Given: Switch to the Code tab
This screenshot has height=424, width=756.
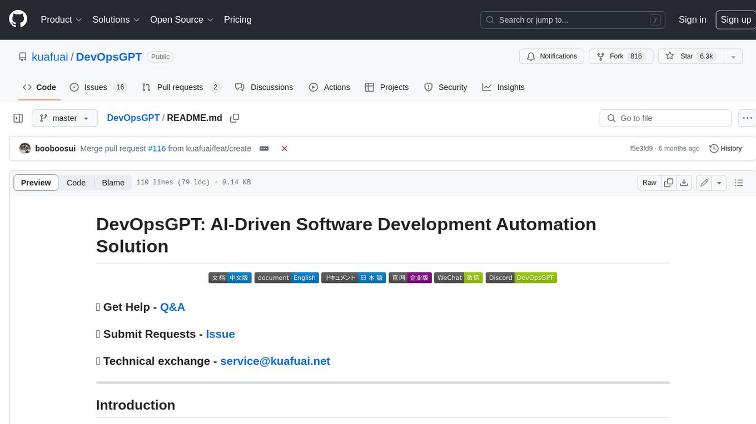Looking at the screenshot, I should (39, 87).
